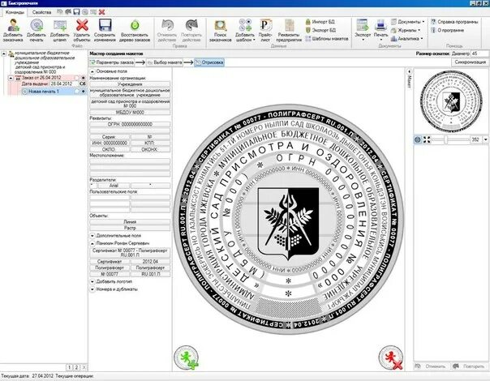Open Справка программы help item
Viewport: 490px width, 381px height.
coord(454,22)
